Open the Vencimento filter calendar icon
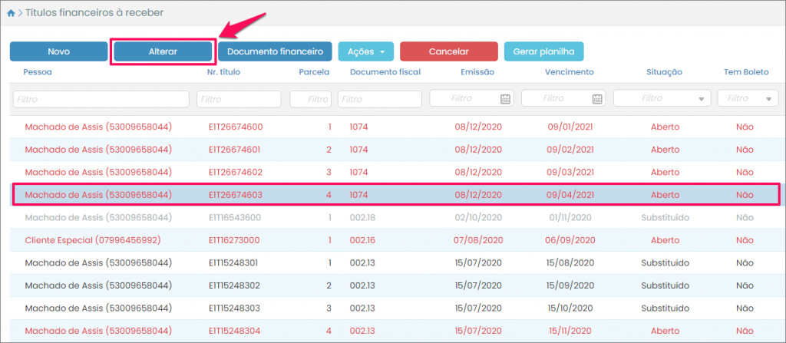 click(x=597, y=99)
